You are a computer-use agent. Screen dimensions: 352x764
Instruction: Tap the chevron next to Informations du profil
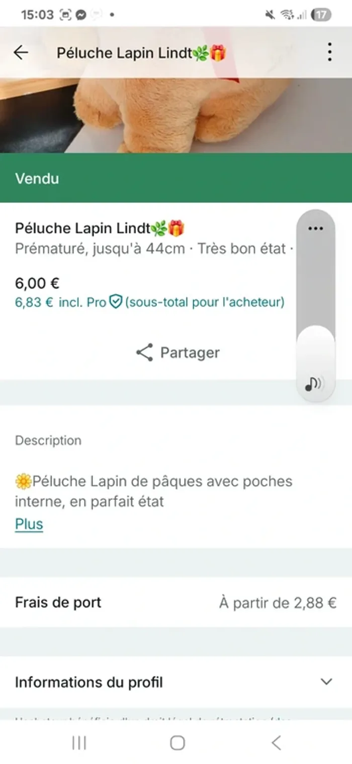(x=327, y=682)
